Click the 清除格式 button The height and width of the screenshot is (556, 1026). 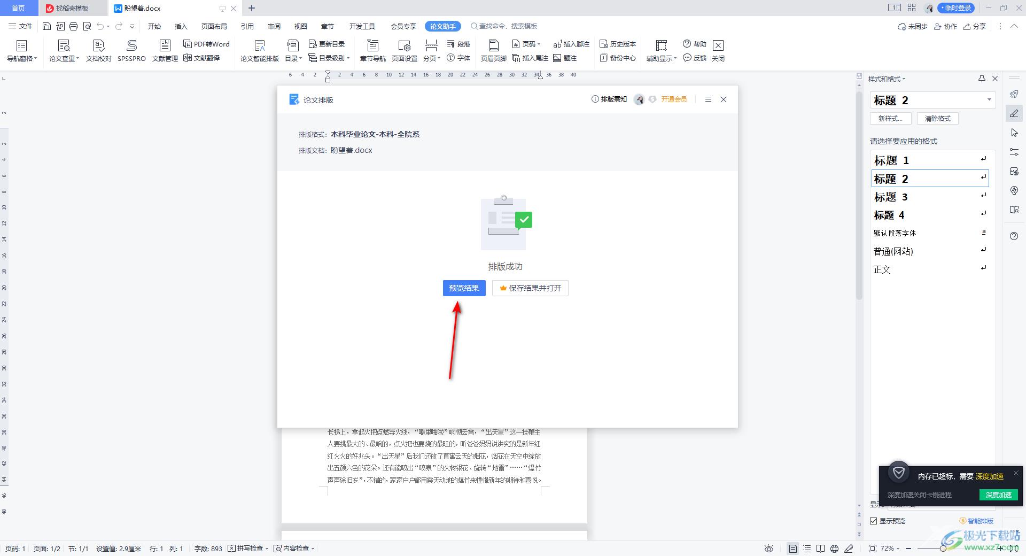coord(938,119)
